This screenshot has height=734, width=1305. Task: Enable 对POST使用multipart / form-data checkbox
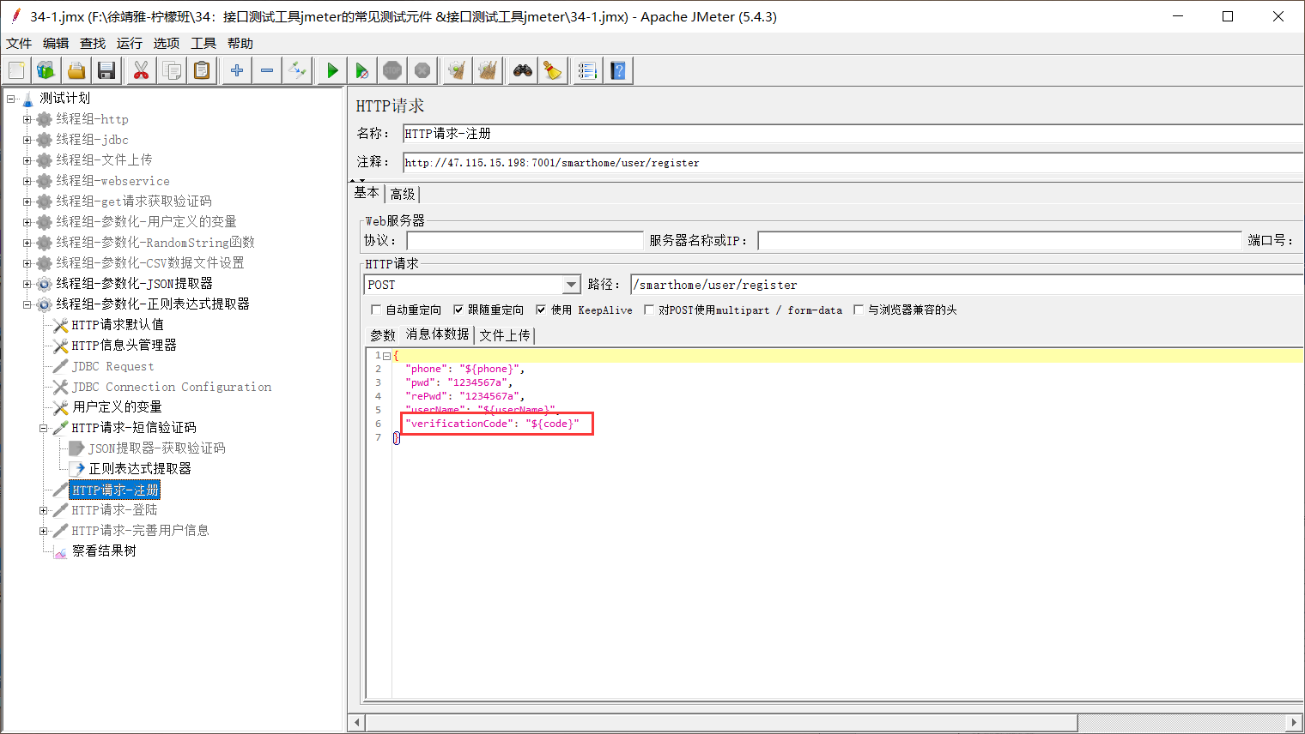coord(649,310)
